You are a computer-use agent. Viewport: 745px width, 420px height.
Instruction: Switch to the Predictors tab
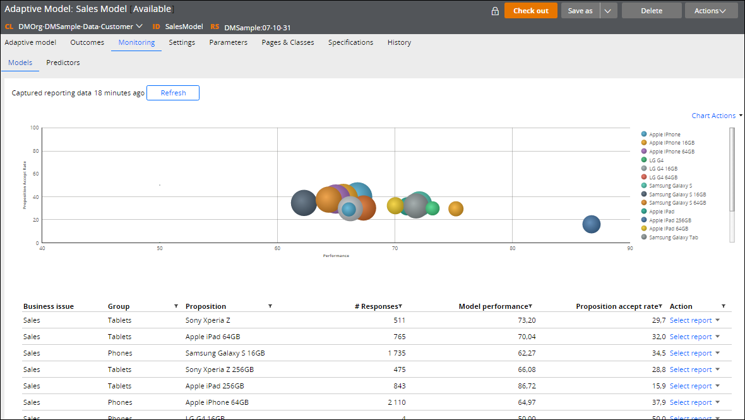coord(62,63)
